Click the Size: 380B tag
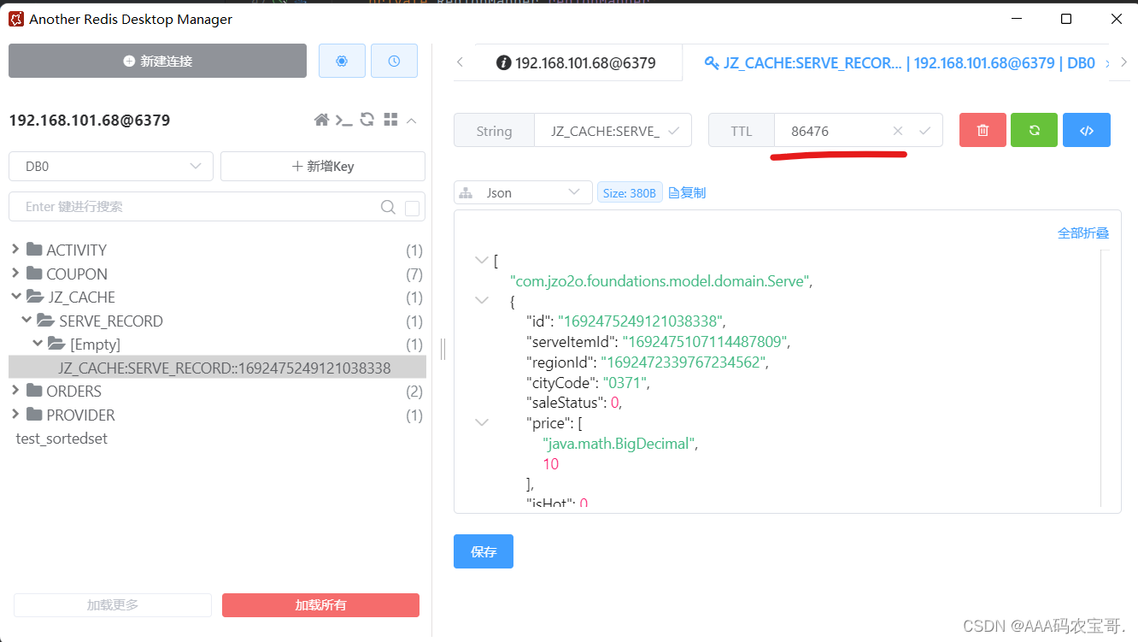 point(630,193)
